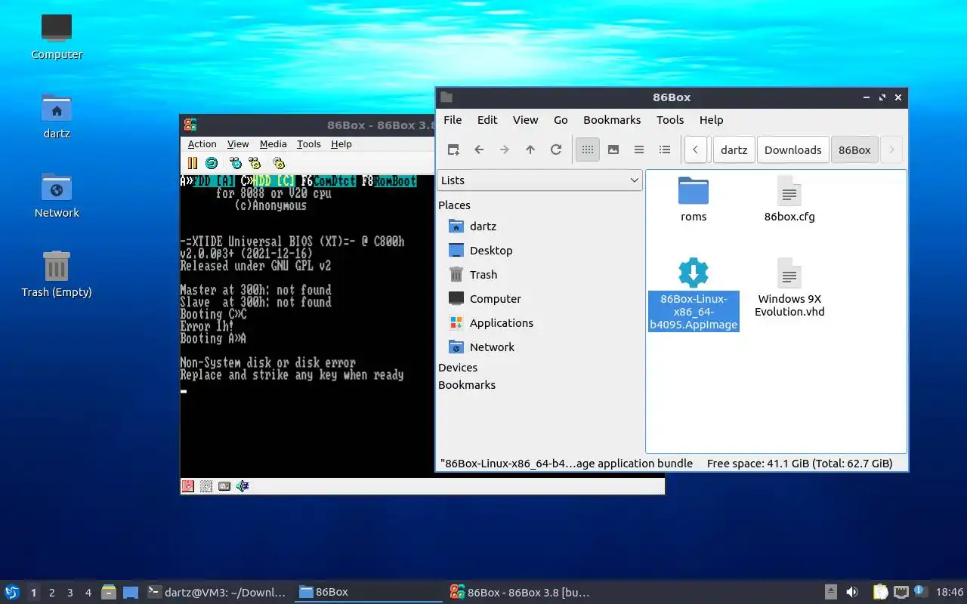Switch to icon view mode
This screenshot has width=967, height=604.
588,149
